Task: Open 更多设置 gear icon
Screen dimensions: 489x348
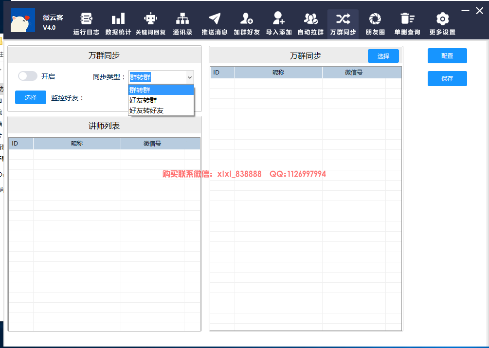Action: pyautogui.click(x=442, y=19)
